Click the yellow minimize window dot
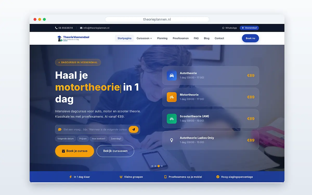 tap(40, 19)
